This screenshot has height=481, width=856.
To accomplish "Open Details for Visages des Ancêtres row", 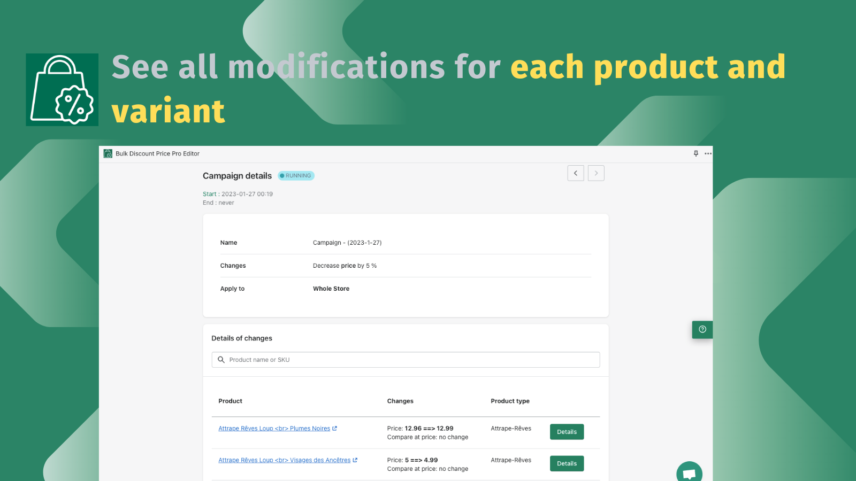I will point(567,463).
